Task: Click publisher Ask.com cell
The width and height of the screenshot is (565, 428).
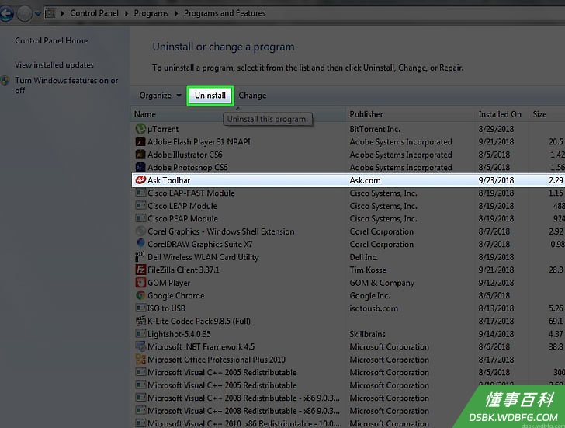Action: coord(365,180)
